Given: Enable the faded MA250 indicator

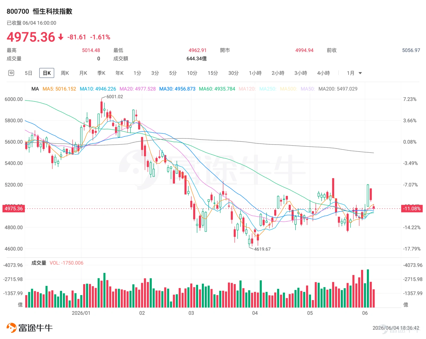Looking at the screenshot, I should pyautogui.click(x=268, y=89).
